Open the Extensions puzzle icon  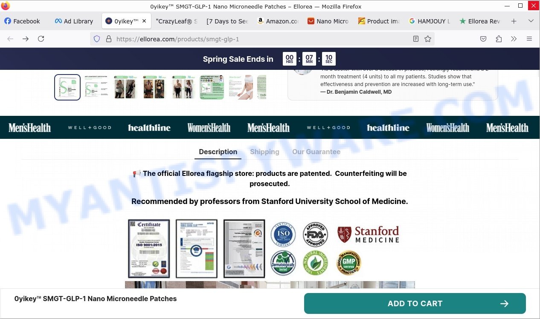tap(499, 39)
